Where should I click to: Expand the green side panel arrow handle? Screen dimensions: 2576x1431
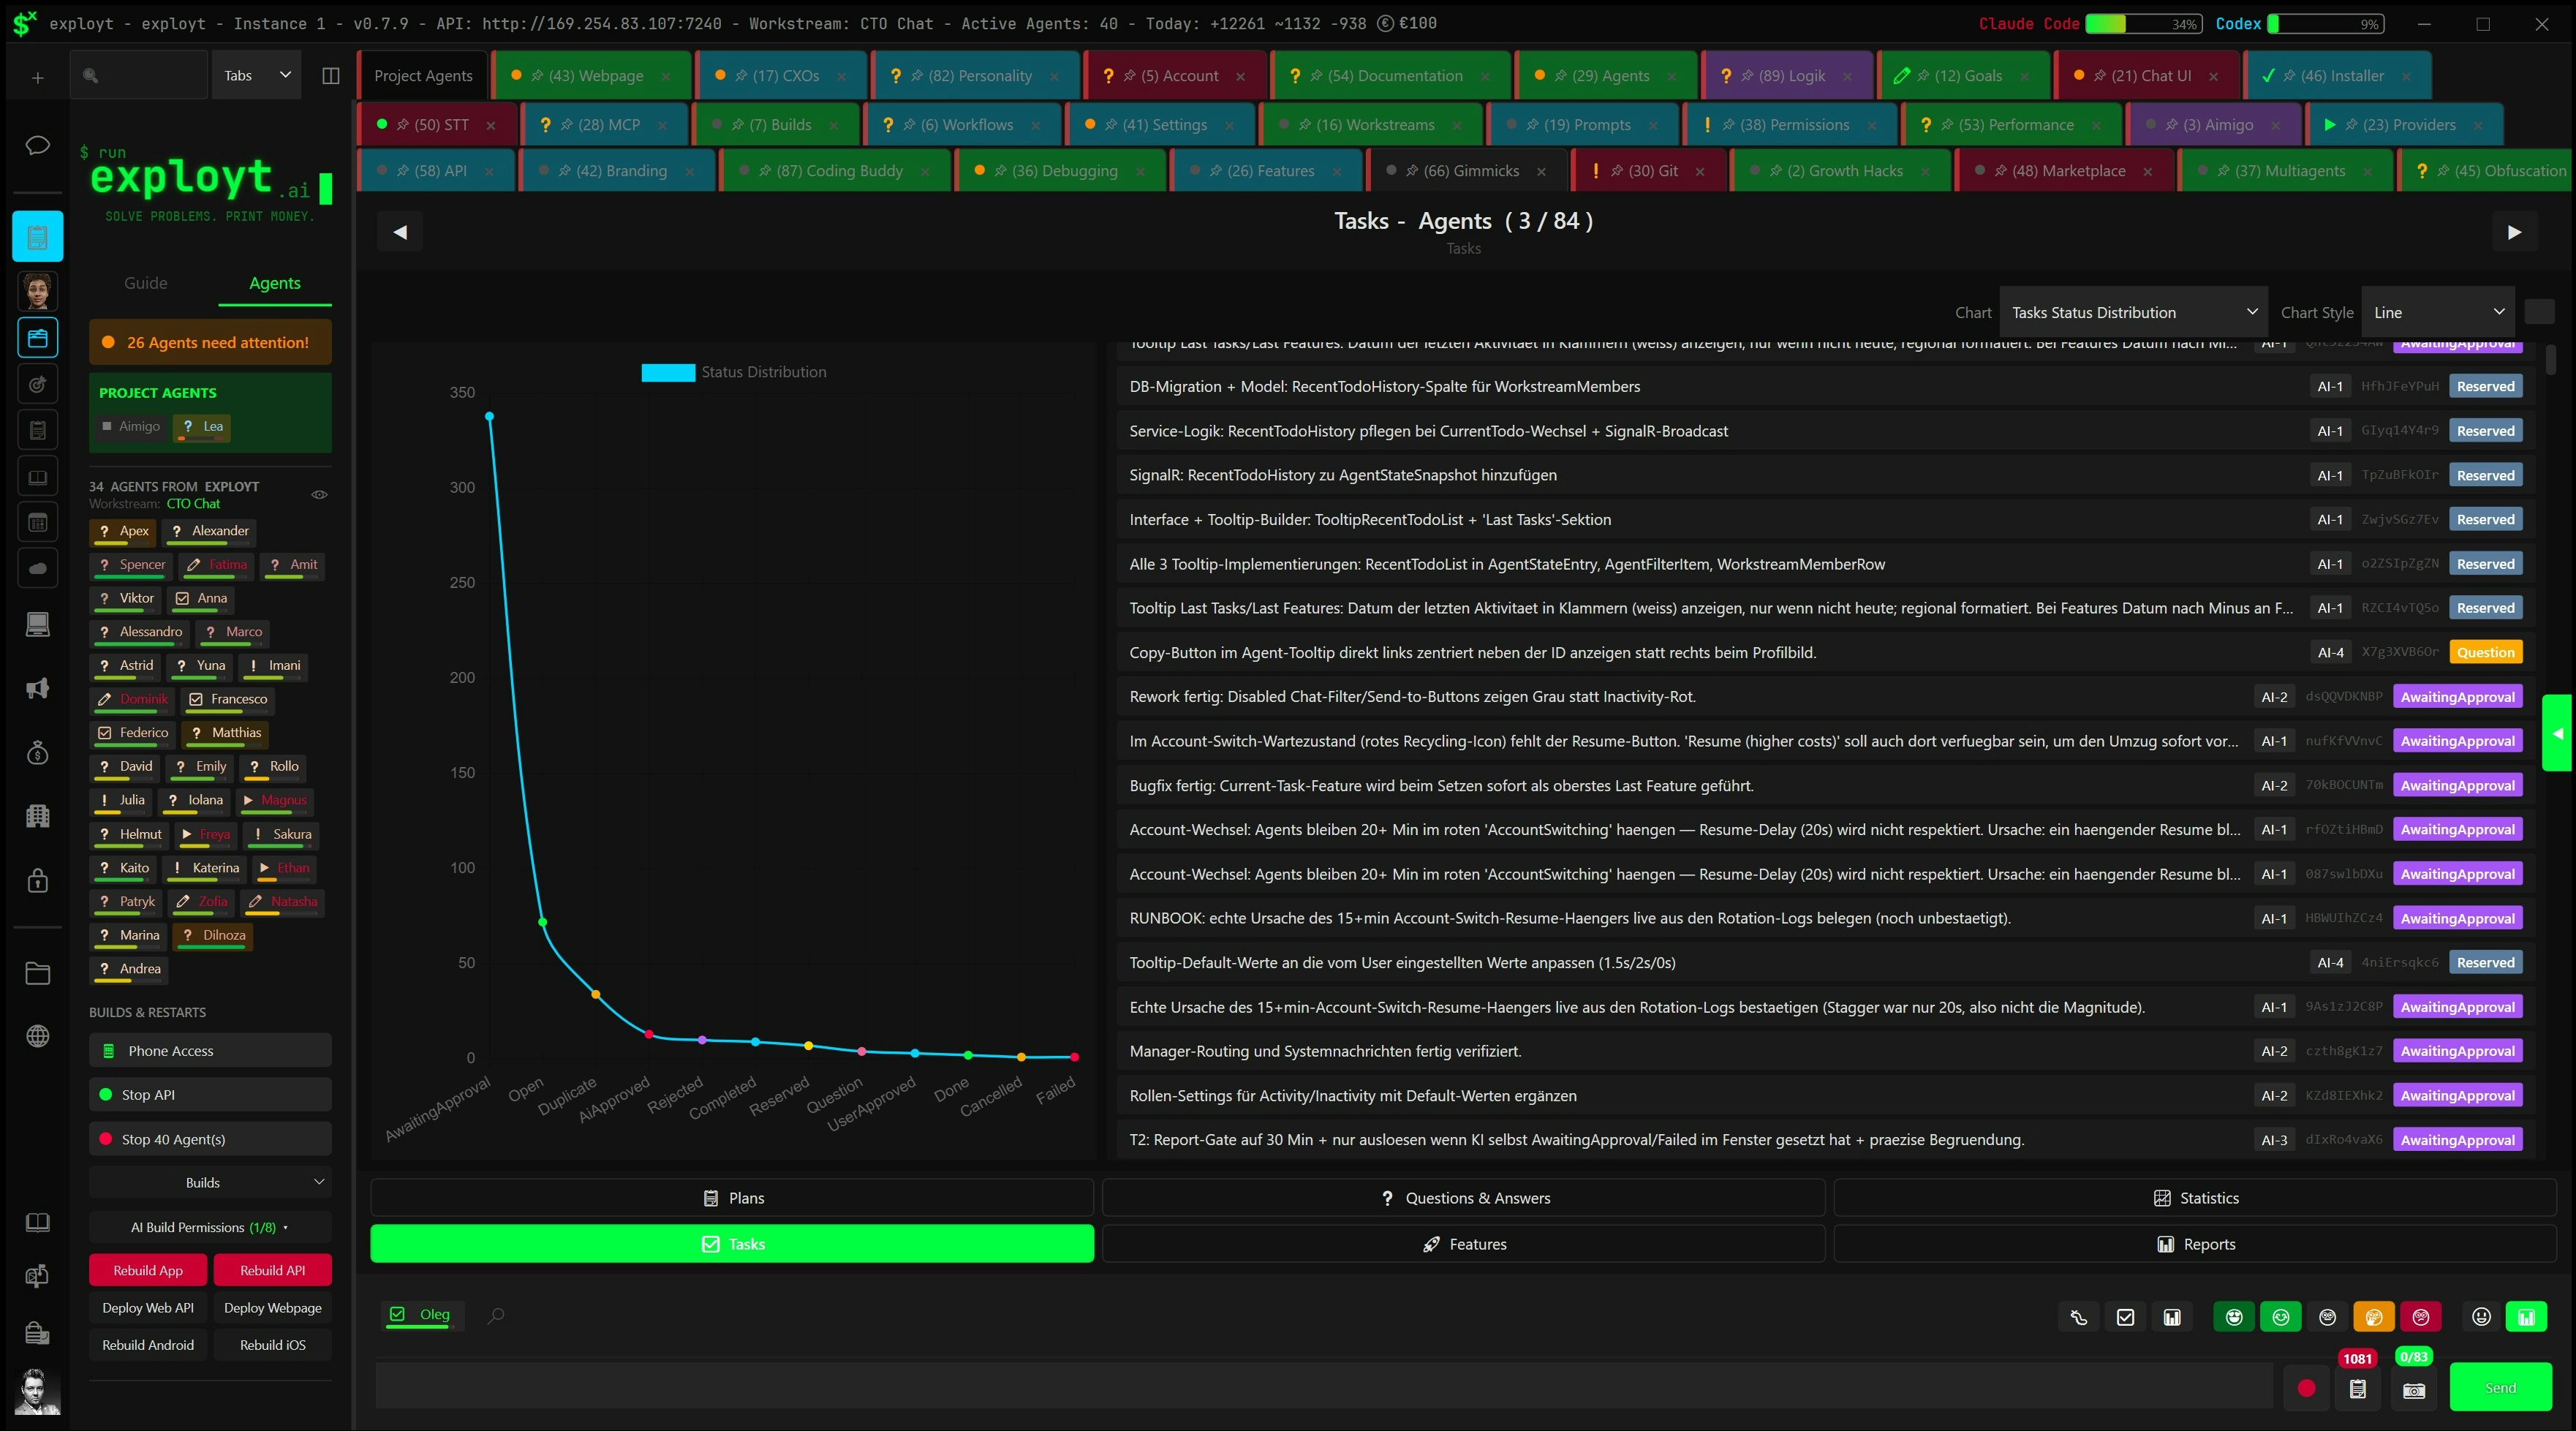click(x=2557, y=733)
